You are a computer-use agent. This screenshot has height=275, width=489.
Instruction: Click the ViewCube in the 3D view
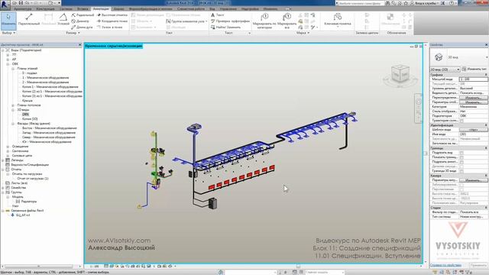pyautogui.click(x=400, y=74)
